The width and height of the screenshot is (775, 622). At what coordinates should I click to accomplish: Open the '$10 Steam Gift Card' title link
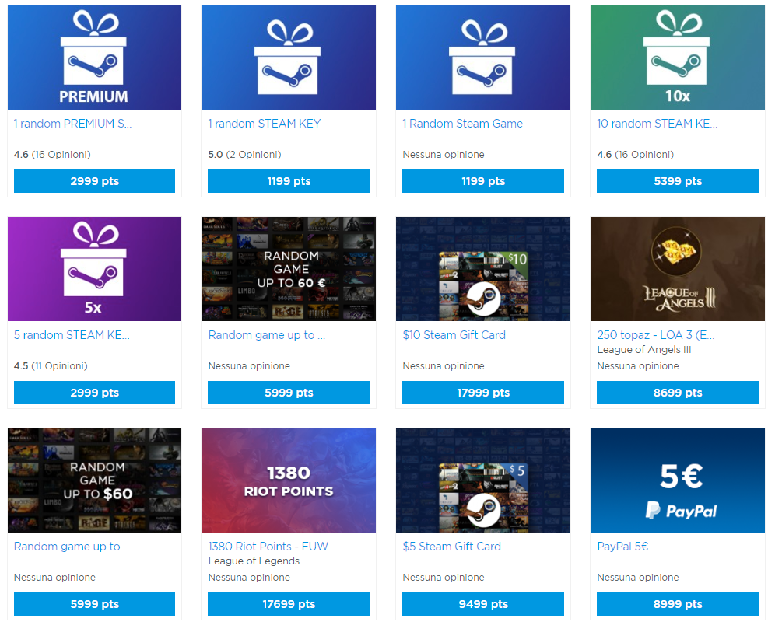pos(454,335)
